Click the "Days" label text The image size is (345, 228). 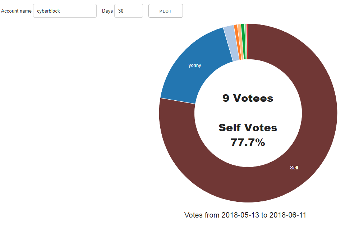point(107,11)
